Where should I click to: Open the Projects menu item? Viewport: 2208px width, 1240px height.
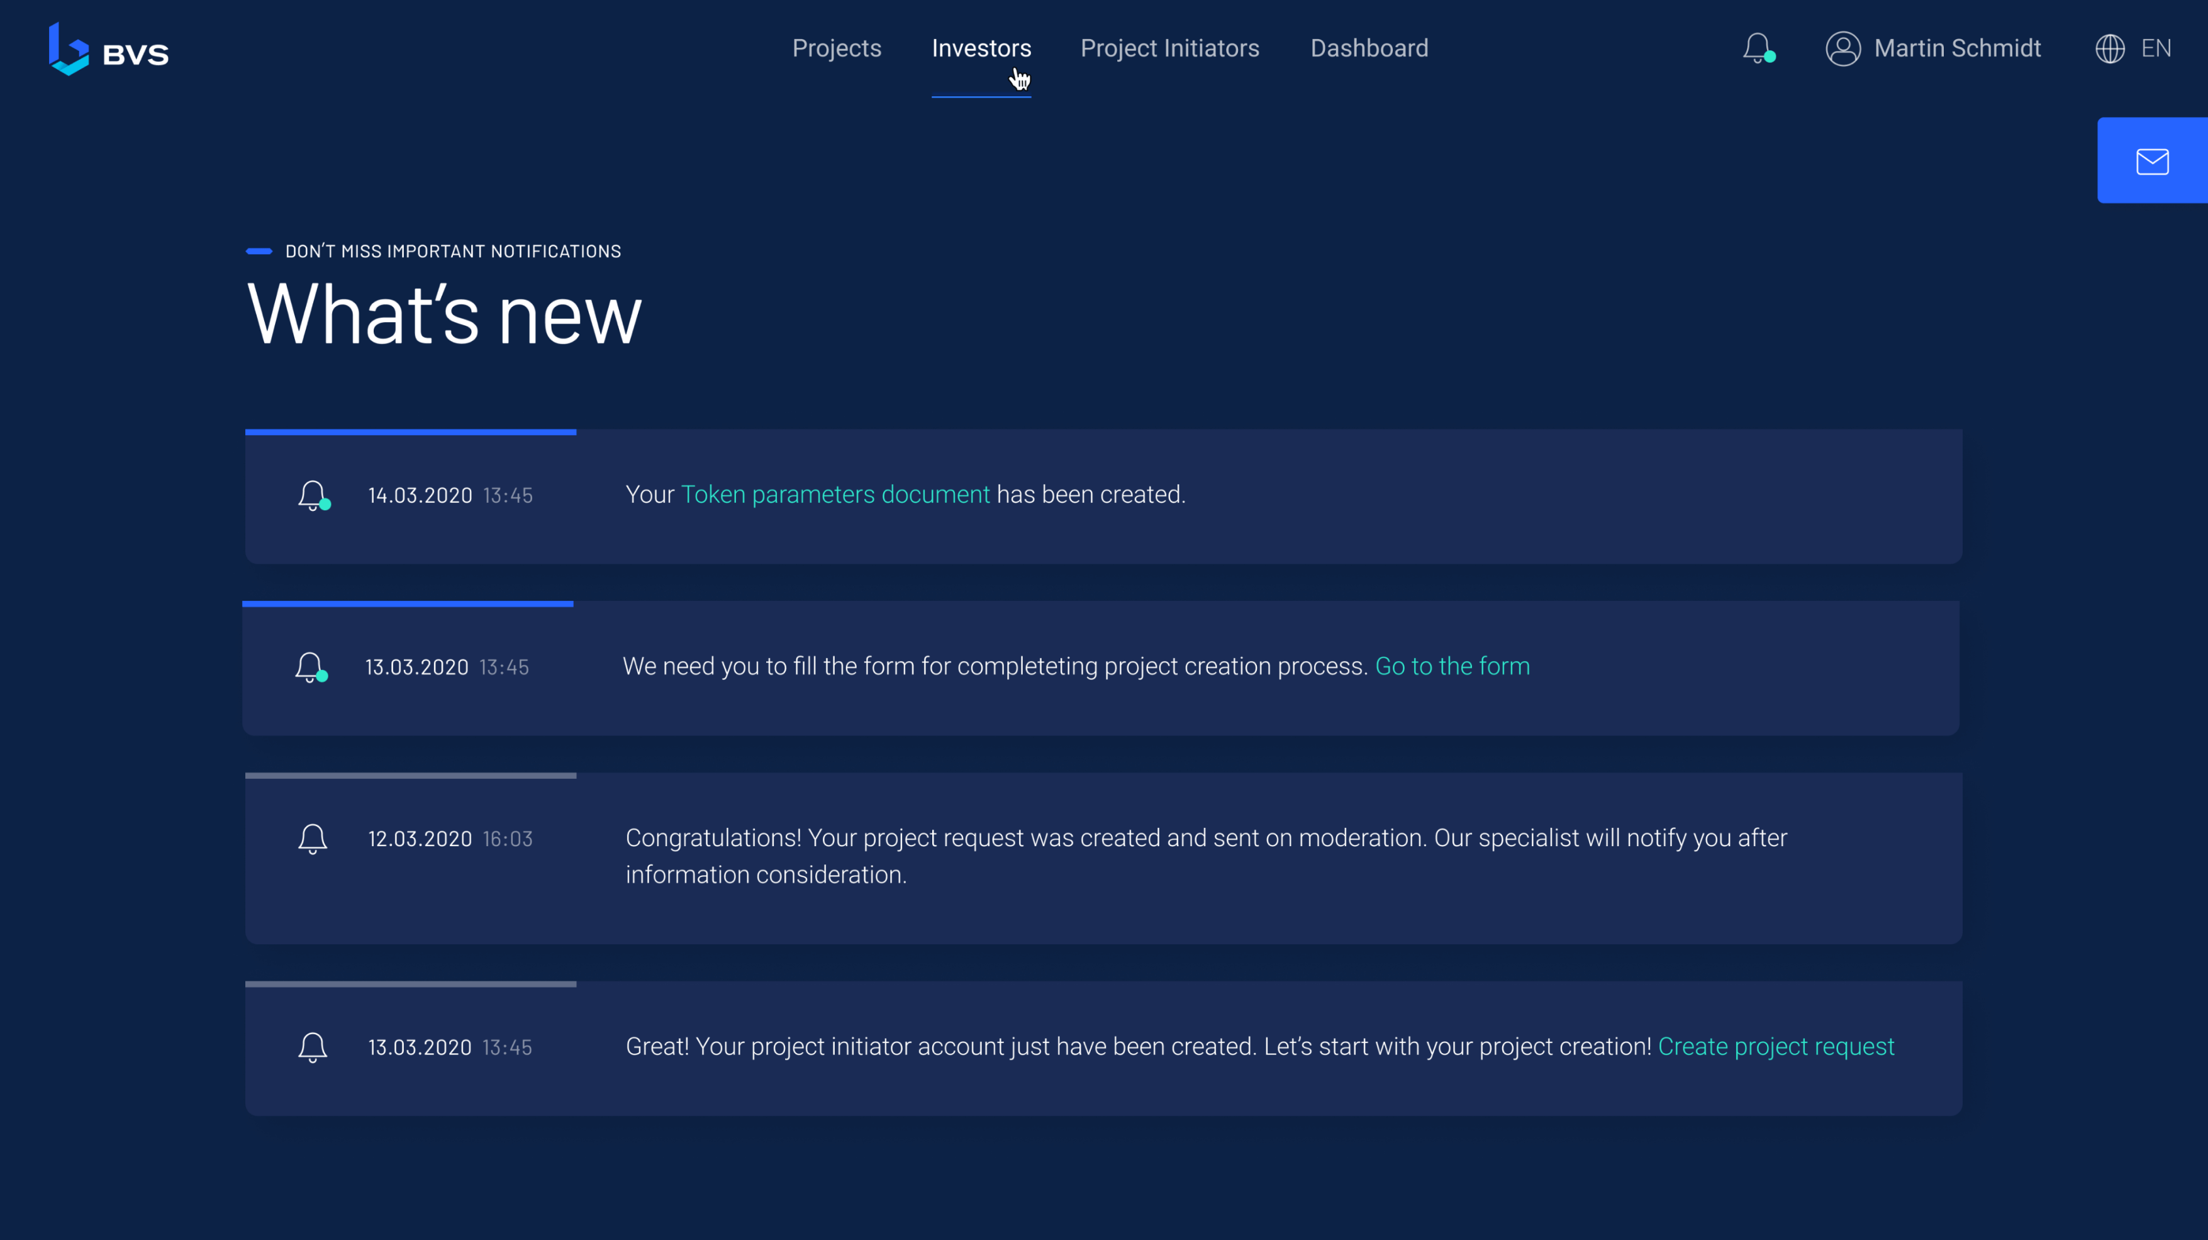click(x=836, y=49)
